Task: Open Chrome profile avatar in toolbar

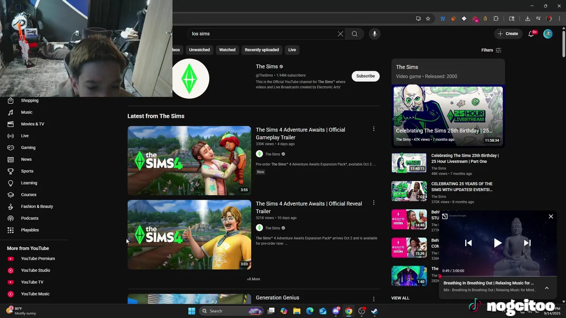Action: click(x=549, y=19)
